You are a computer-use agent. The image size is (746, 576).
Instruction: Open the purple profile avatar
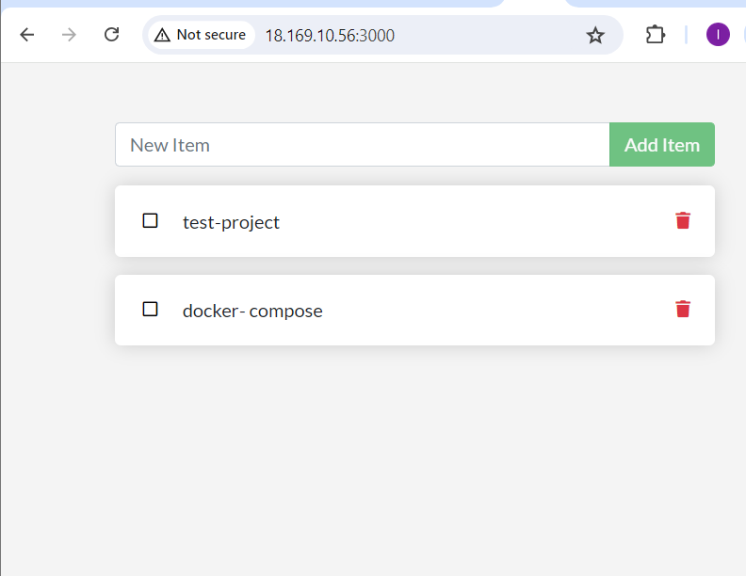[x=718, y=35]
